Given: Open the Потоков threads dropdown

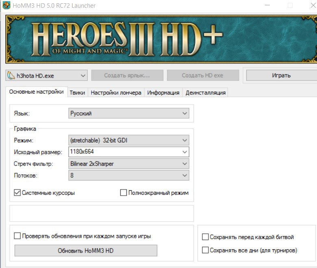Looking at the screenshot, I should (x=129, y=175).
